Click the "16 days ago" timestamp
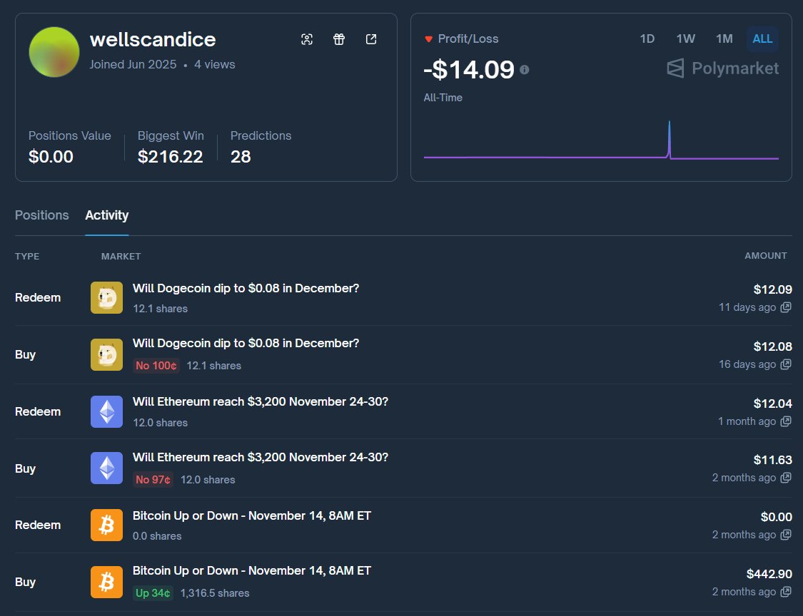 (x=747, y=364)
